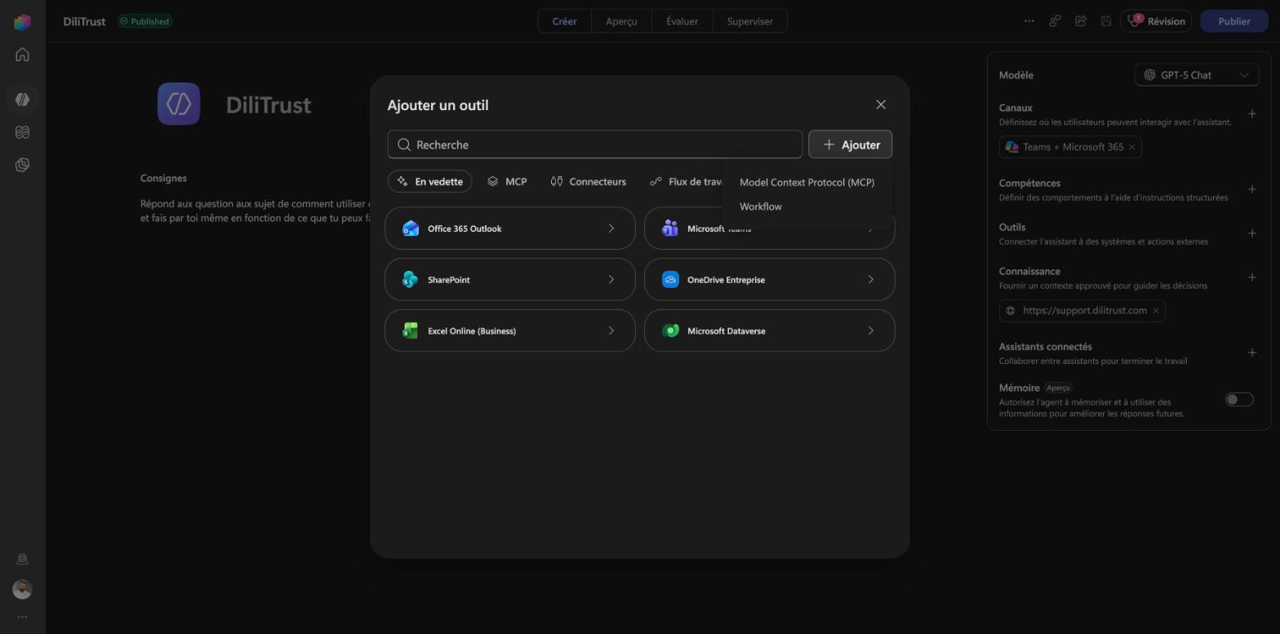Switch to the MCP filter tab

[x=507, y=181]
